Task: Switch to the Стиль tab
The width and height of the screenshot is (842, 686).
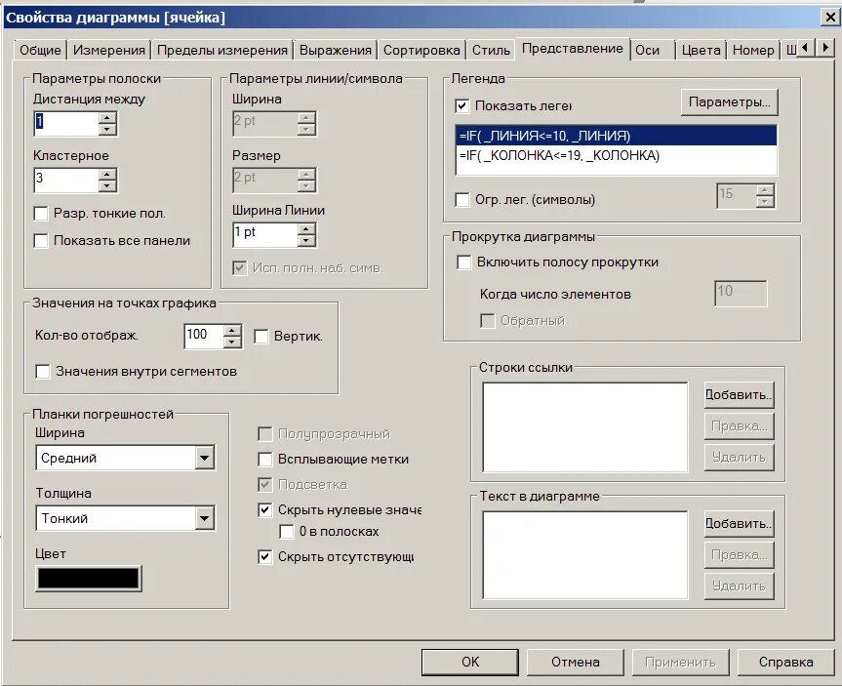Action: coord(491,50)
